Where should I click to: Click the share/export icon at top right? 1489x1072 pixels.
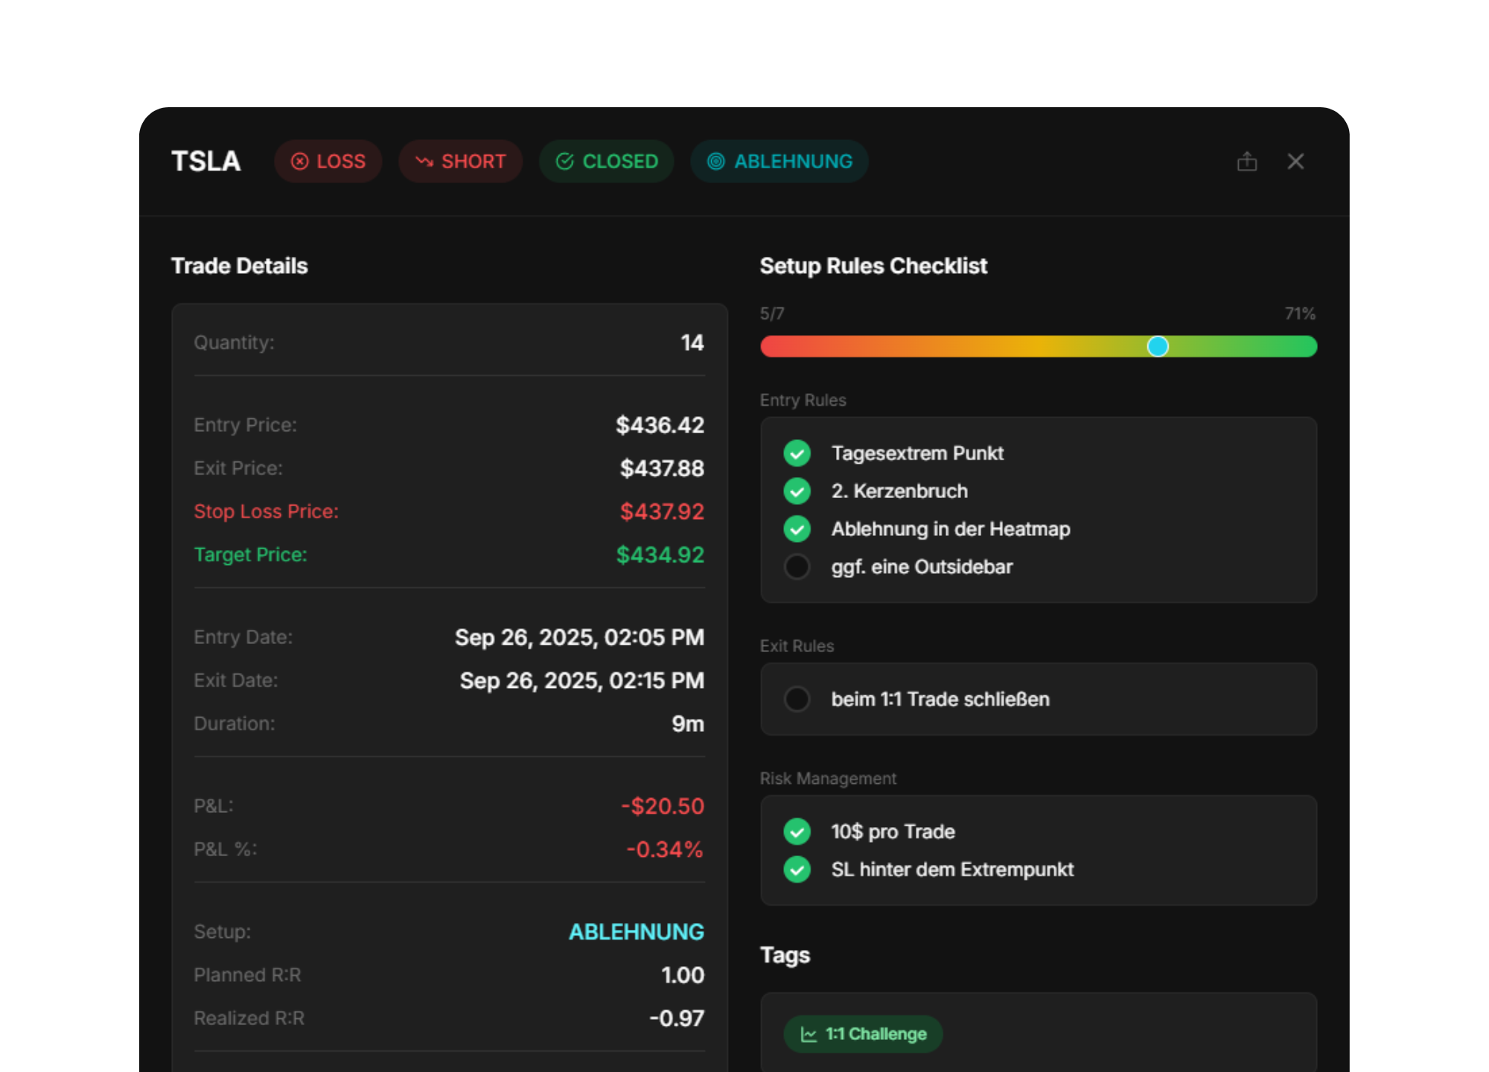pos(1248,161)
